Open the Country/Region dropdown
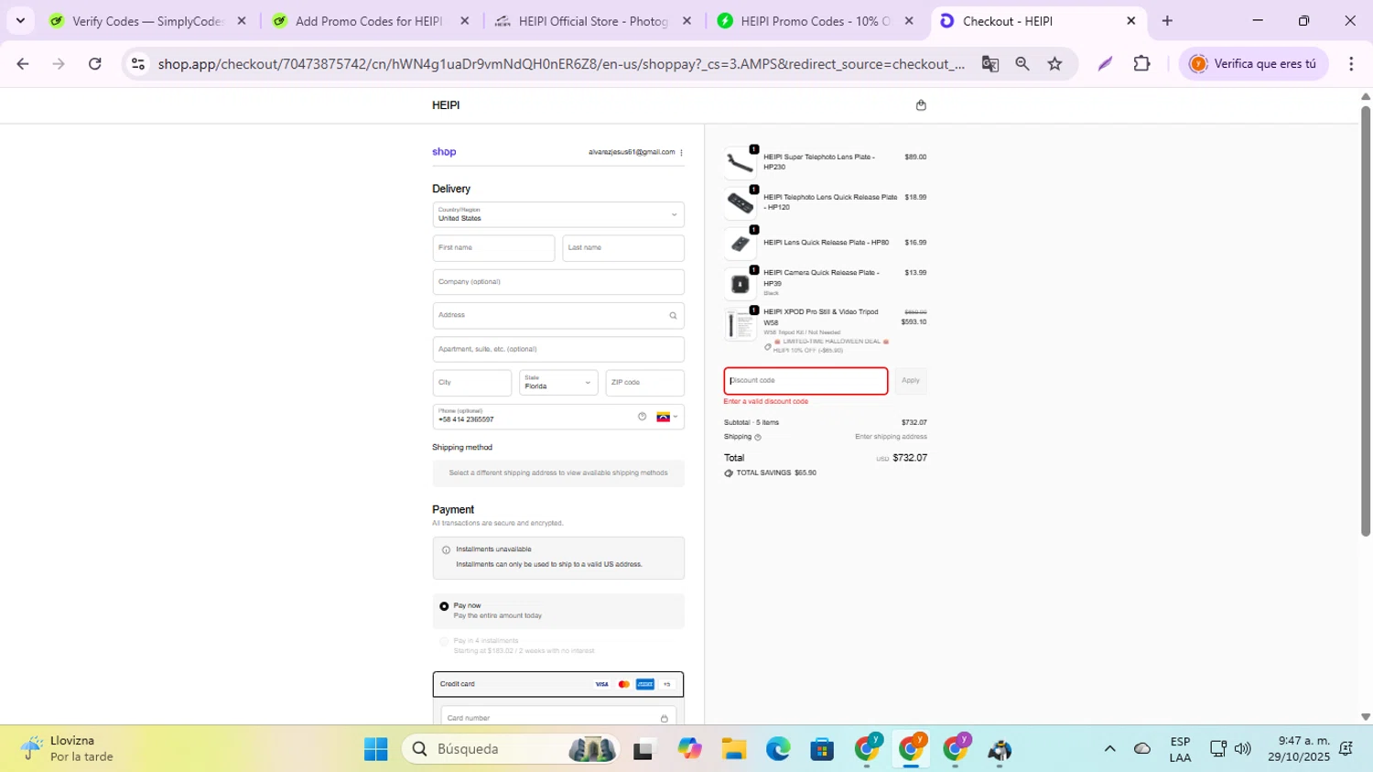The width and height of the screenshot is (1373, 772). pos(558,214)
